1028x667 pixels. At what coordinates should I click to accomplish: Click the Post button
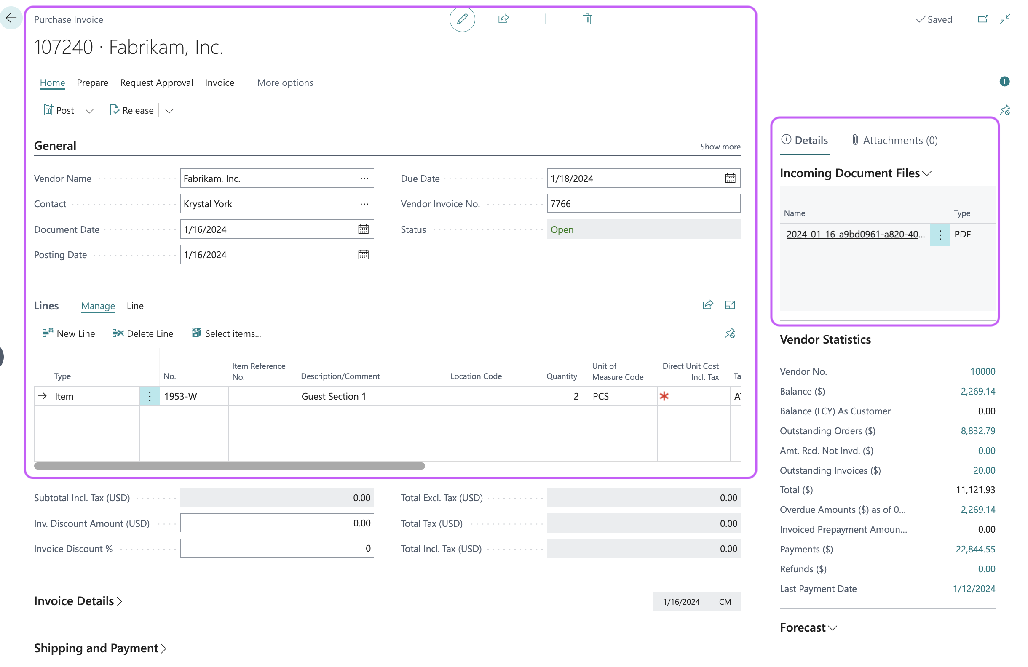click(59, 110)
